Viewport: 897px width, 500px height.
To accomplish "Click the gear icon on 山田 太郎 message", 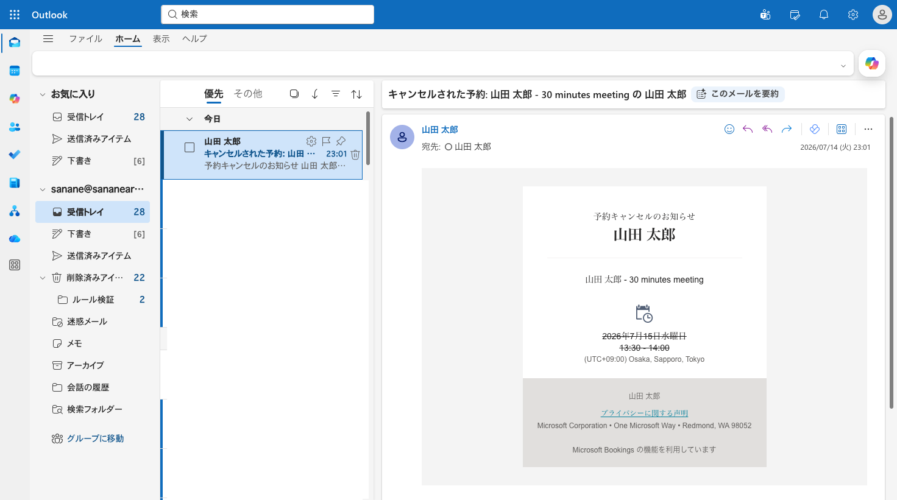I will (x=311, y=141).
